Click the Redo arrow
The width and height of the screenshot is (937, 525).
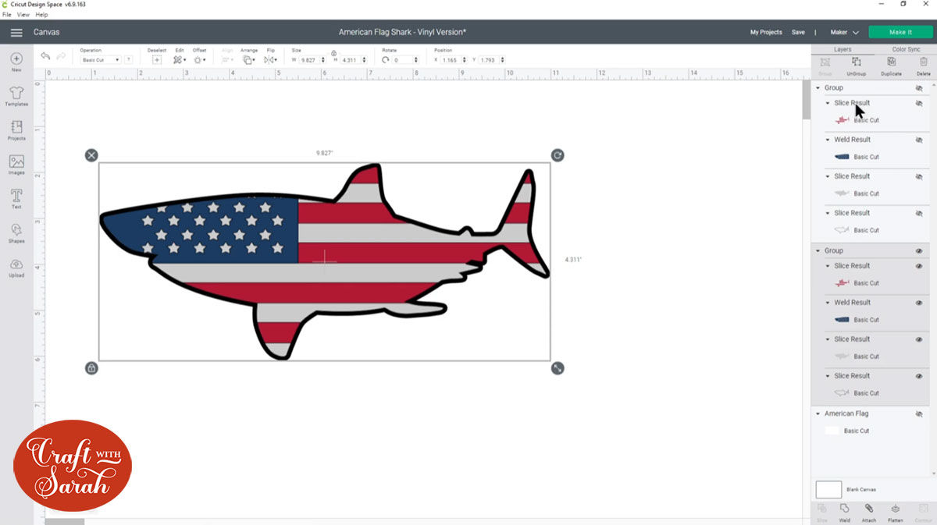62,56
